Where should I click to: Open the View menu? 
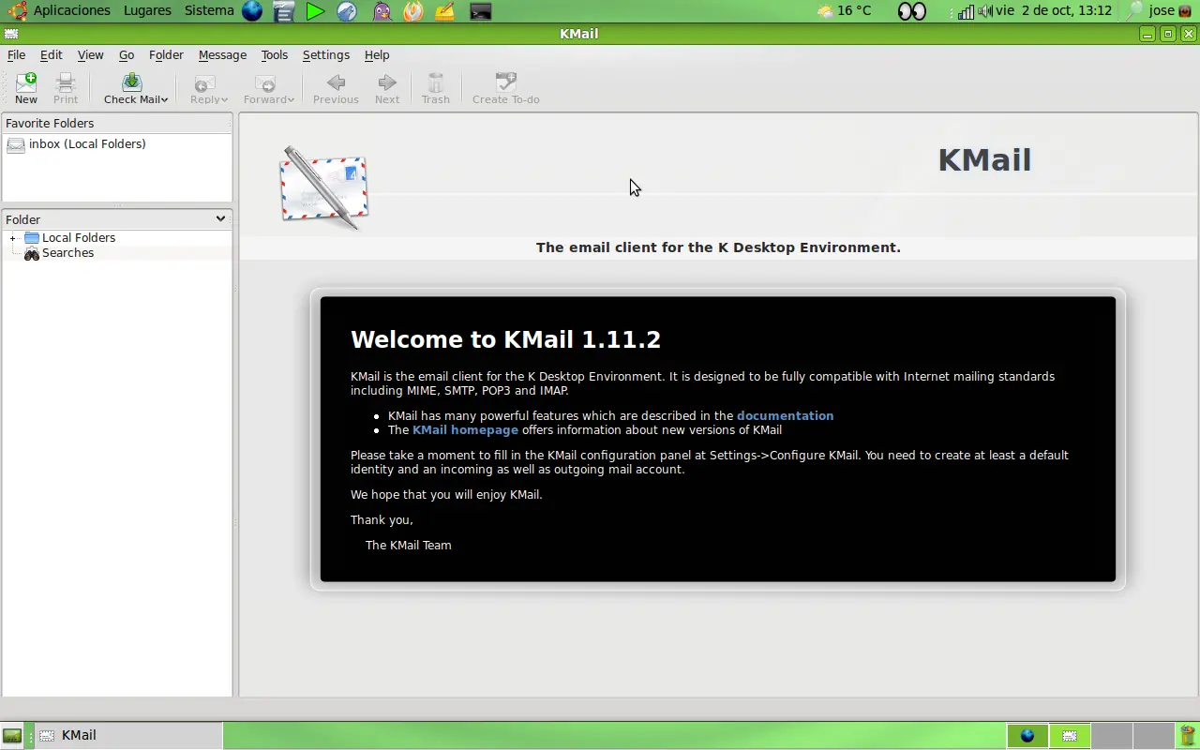(x=90, y=55)
